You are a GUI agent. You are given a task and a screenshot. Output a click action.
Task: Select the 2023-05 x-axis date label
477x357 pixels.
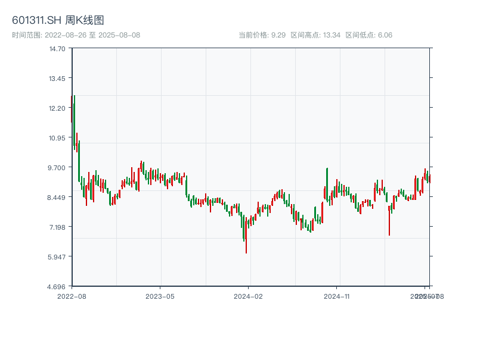[160, 296]
